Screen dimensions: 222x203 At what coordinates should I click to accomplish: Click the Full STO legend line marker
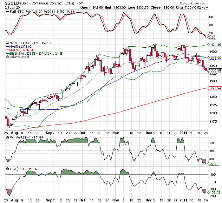tap(7, 11)
